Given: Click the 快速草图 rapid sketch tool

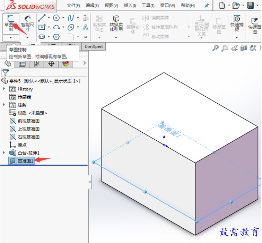Looking at the screenshot, I should click(x=255, y=25).
